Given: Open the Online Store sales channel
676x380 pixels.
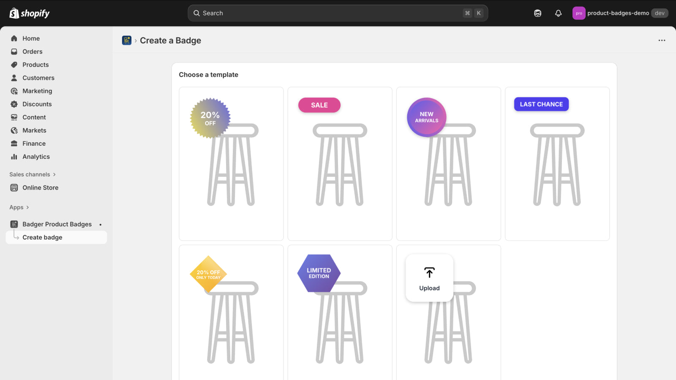Looking at the screenshot, I should (x=40, y=187).
